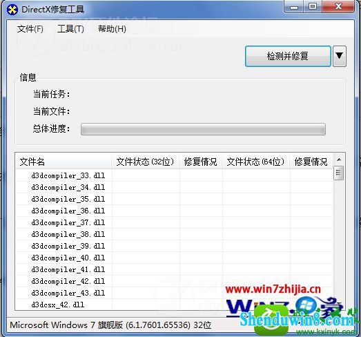Select row d3dcompiler_42.dll
This screenshot has height=337, width=361.
(x=174, y=281)
